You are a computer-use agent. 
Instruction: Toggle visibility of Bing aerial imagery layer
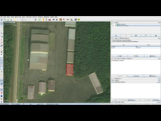pyautogui.click(x=116, y=26)
